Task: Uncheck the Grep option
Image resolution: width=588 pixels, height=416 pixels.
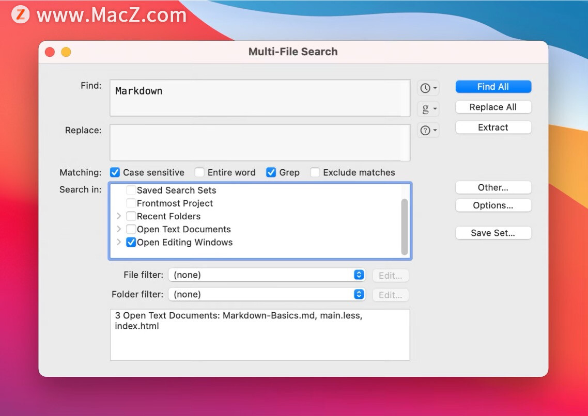Action: (x=271, y=172)
